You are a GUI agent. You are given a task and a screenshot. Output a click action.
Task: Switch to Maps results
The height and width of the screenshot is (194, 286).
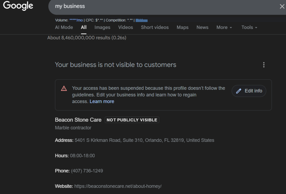(183, 27)
